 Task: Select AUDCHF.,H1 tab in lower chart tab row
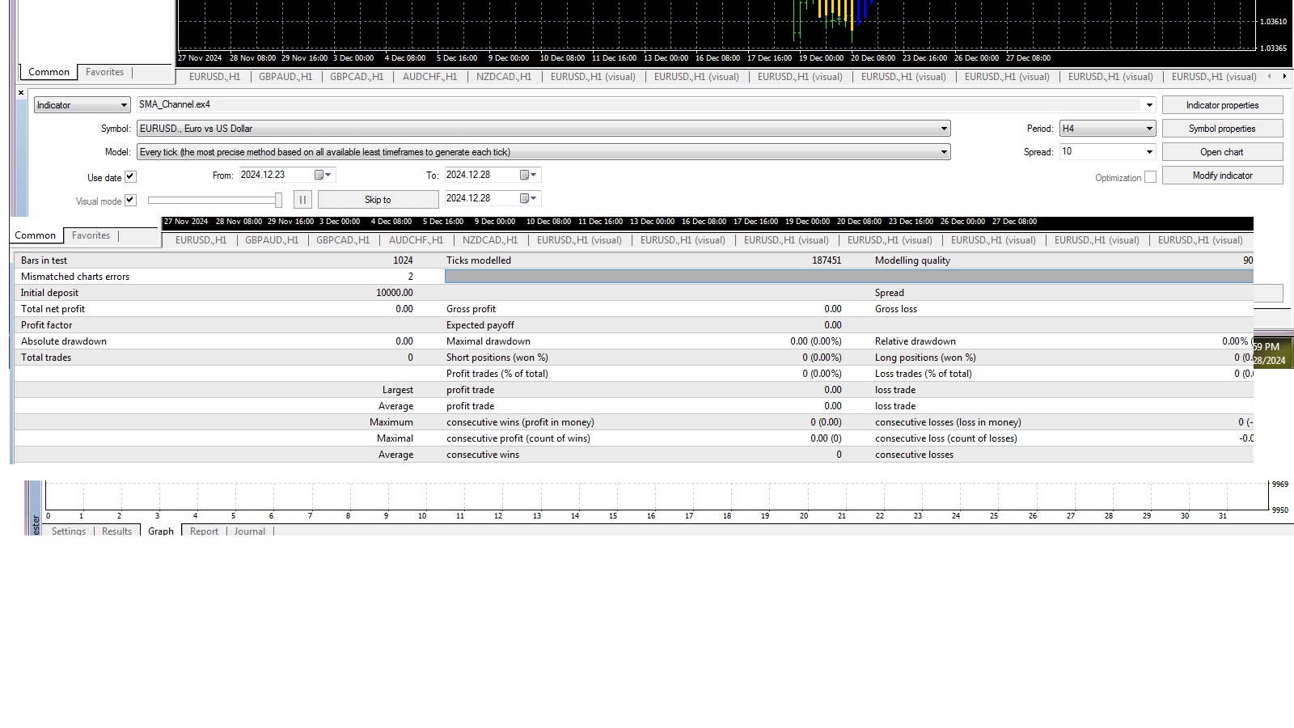pos(416,240)
